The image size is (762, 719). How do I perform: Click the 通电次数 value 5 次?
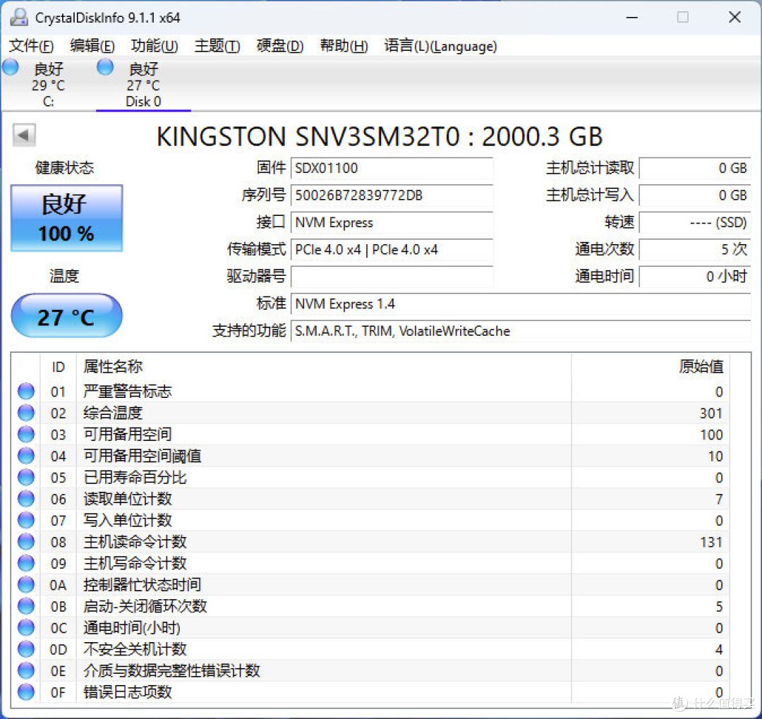[x=695, y=250]
